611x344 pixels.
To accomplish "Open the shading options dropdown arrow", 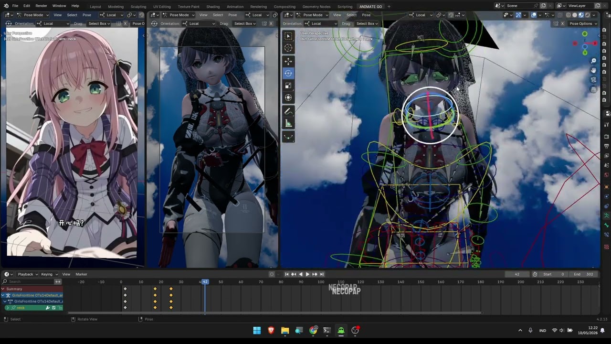I will click(x=594, y=15).
